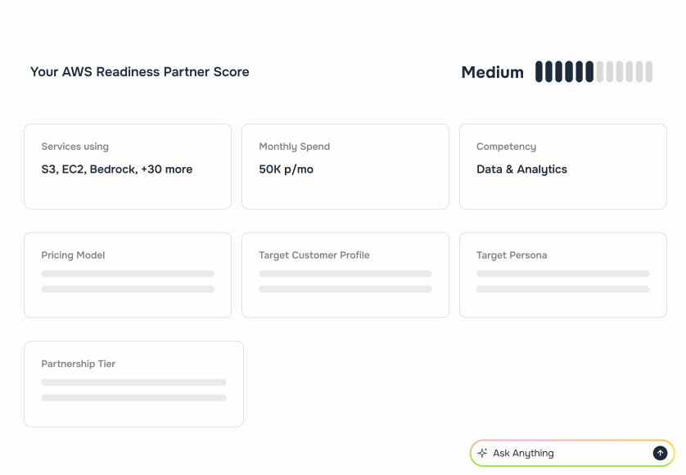Image resolution: width=686 pixels, height=475 pixels.
Task: Click the 'Data & Analytics' value
Action: click(x=521, y=170)
